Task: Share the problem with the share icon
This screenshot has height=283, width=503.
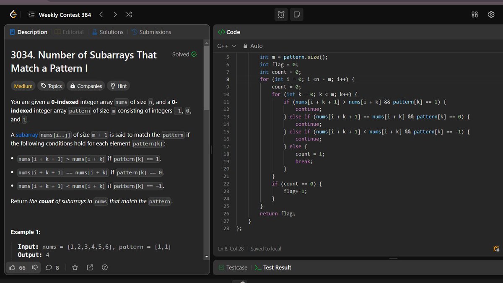Action: (90, 267)
